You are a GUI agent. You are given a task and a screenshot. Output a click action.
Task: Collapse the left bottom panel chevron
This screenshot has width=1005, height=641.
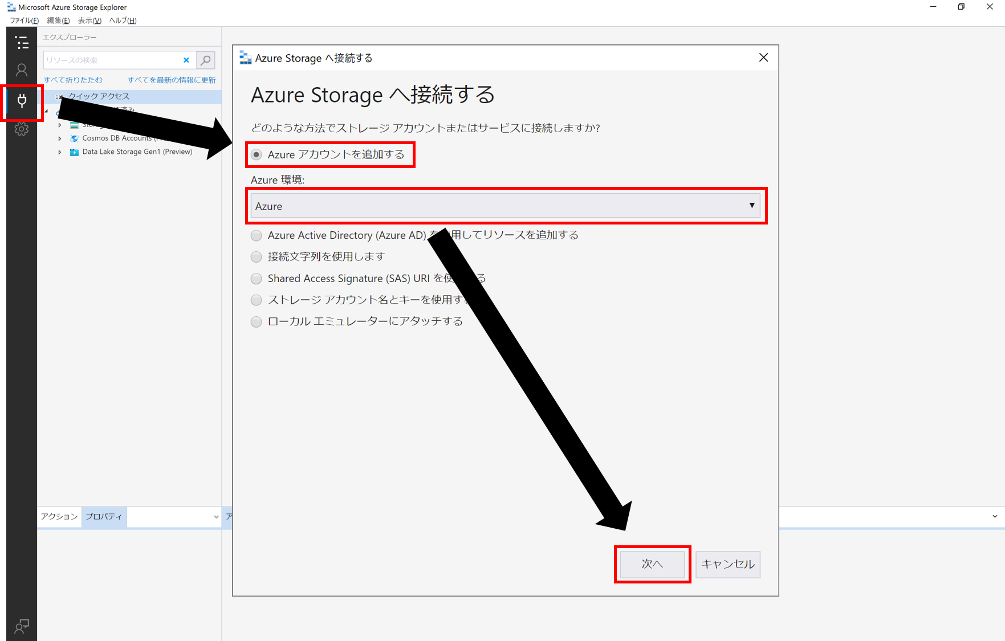(x=216, y=517)
